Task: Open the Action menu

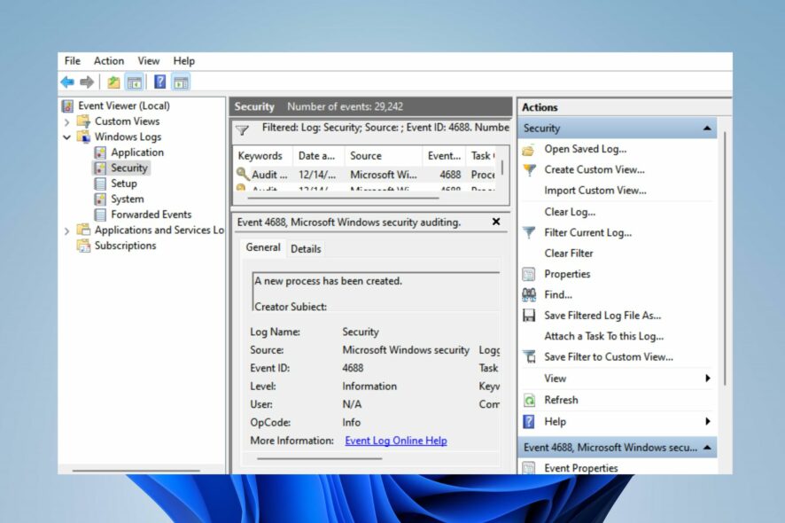Action: coord(108,60)
